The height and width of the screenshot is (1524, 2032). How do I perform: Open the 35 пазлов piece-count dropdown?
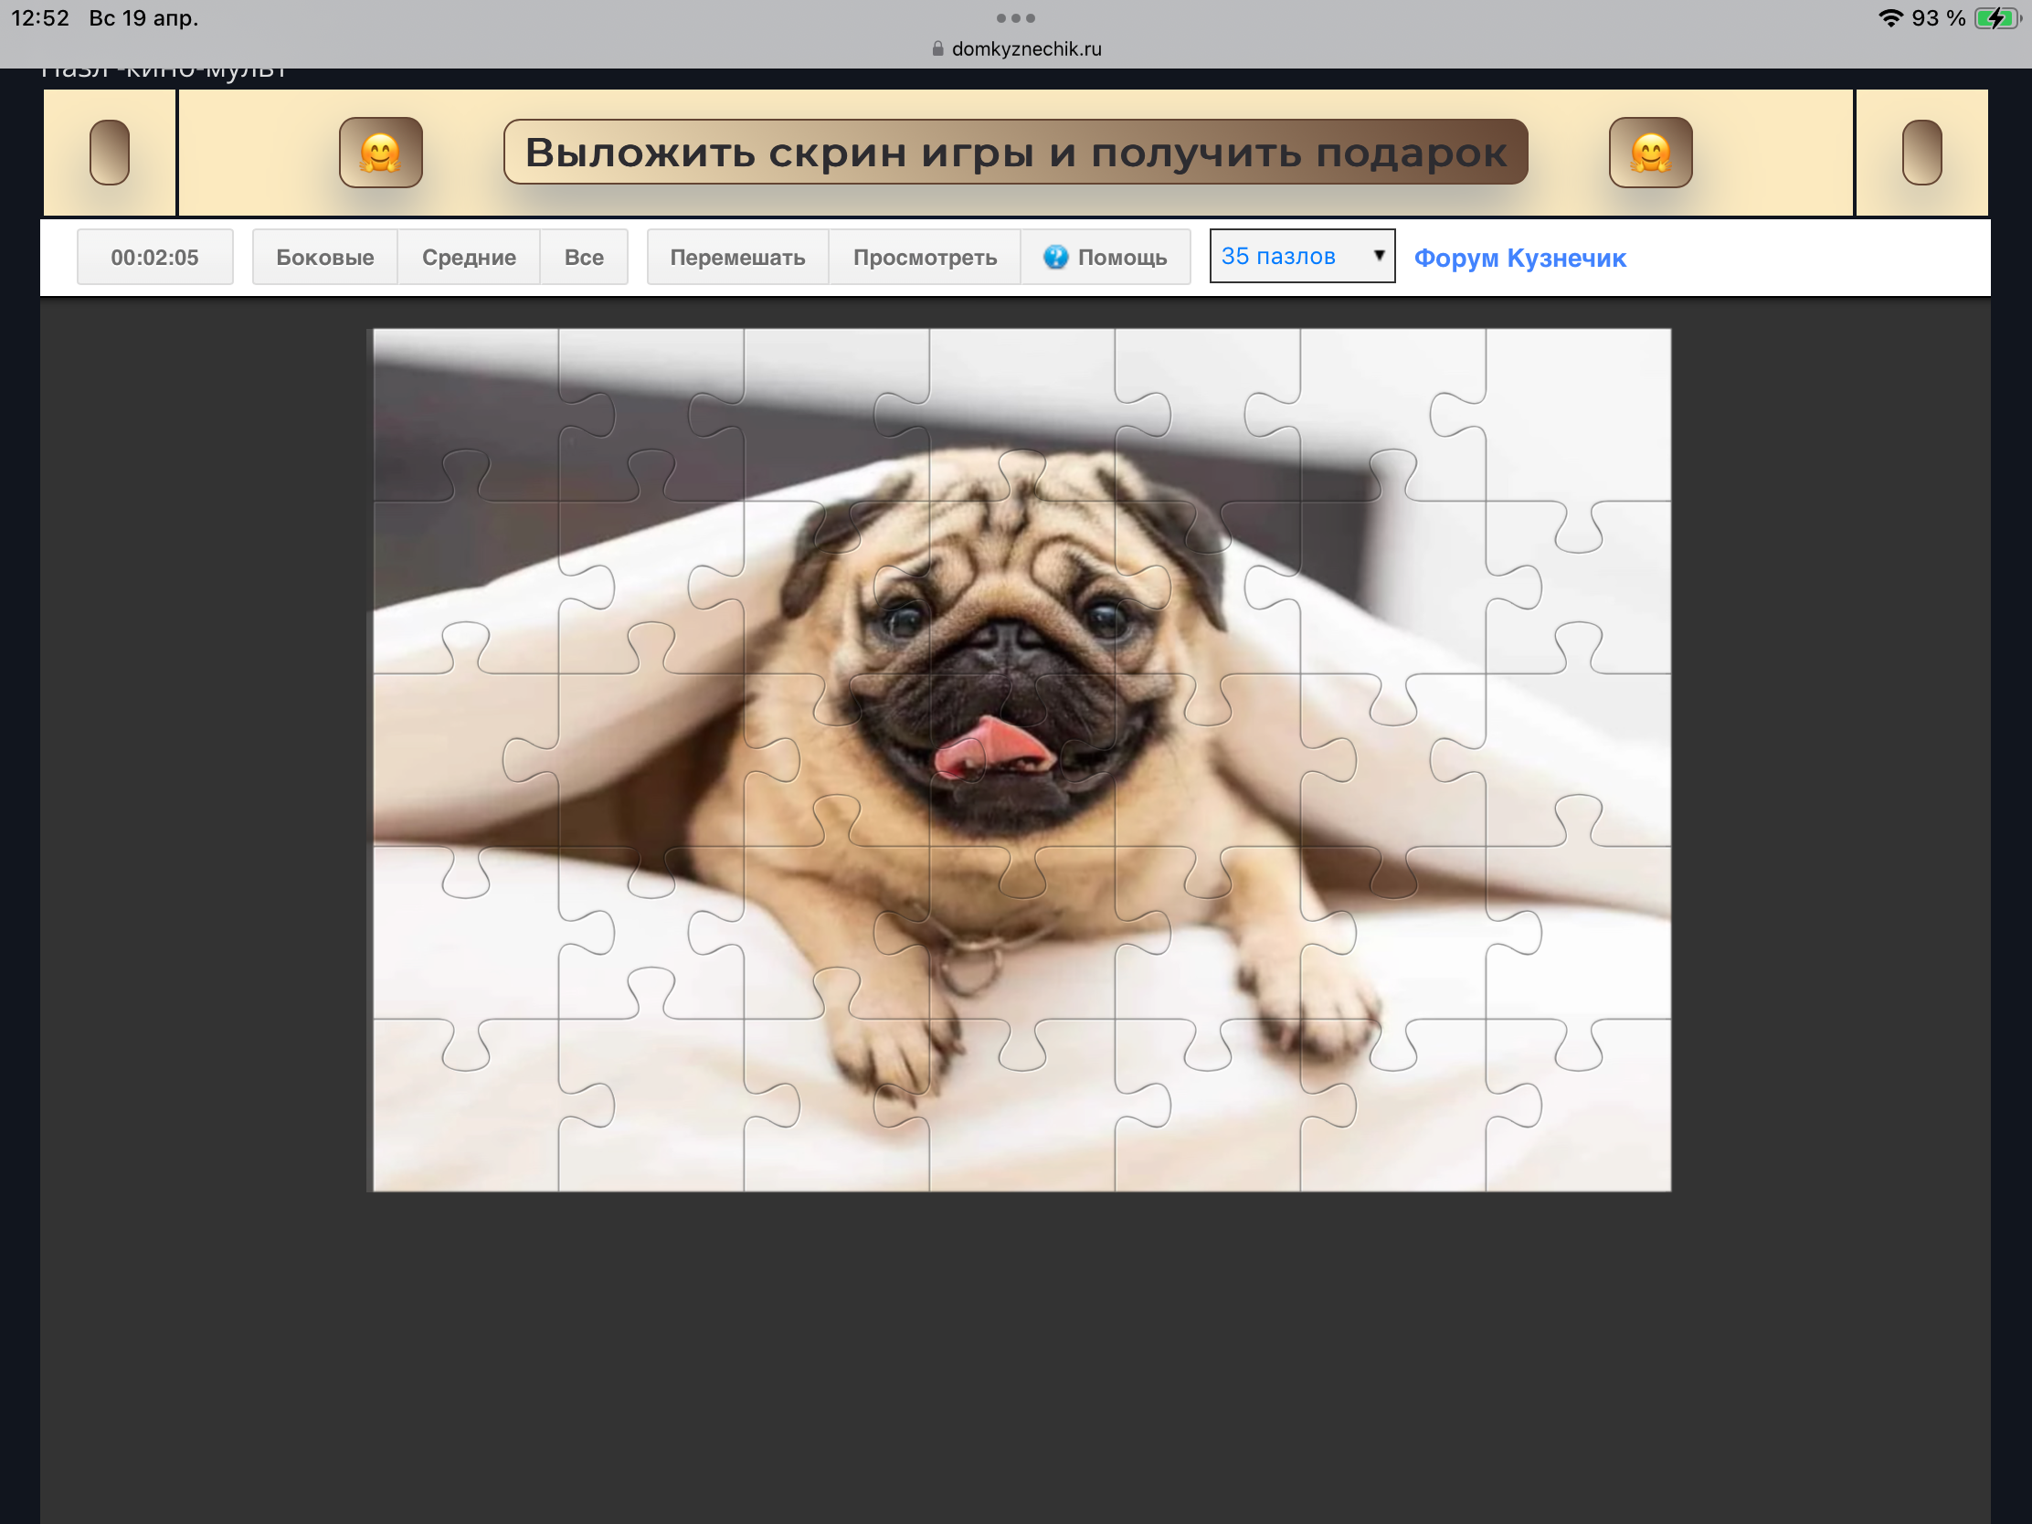pyautogui.click(x=1291, y=257)
